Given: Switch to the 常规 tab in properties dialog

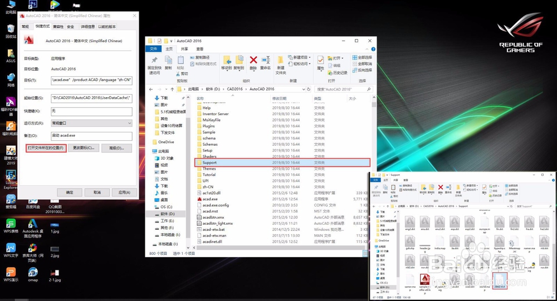Looking at the screenshot, I should point(25,27).
